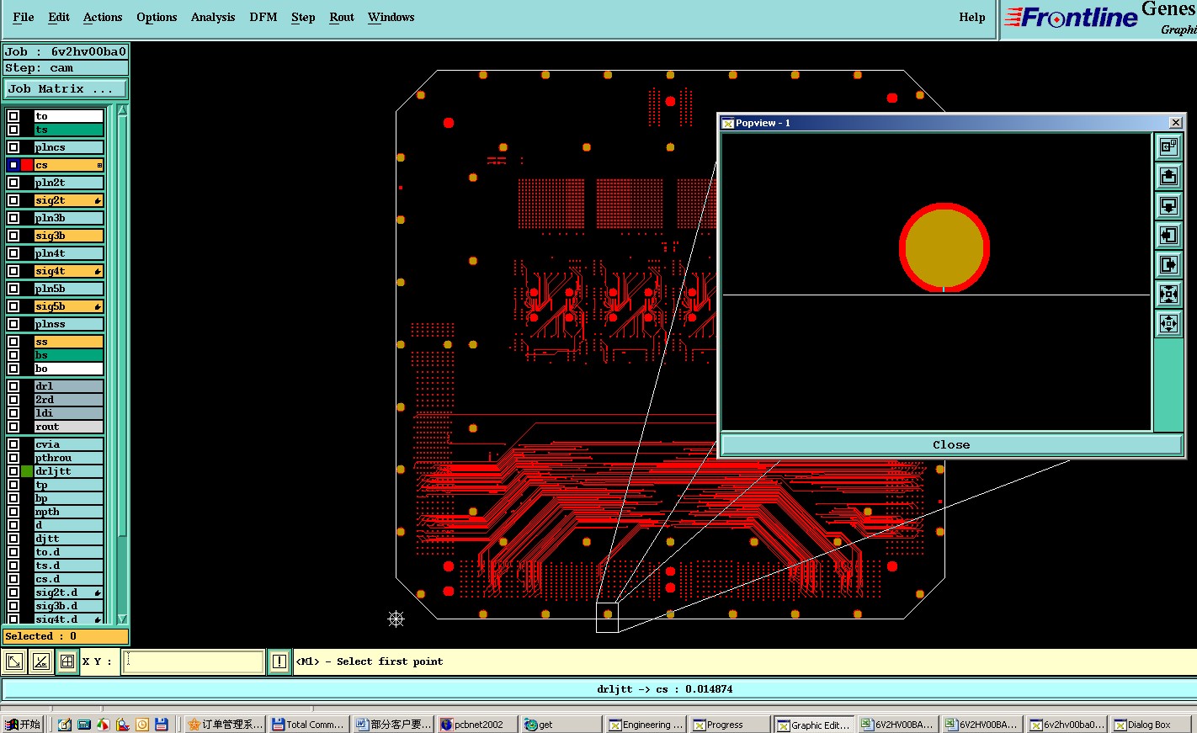Click the angle measurement icon in bottom bar
Image resolution: width=1197 pixels, height=733 pixels.
tap(40, 661)
